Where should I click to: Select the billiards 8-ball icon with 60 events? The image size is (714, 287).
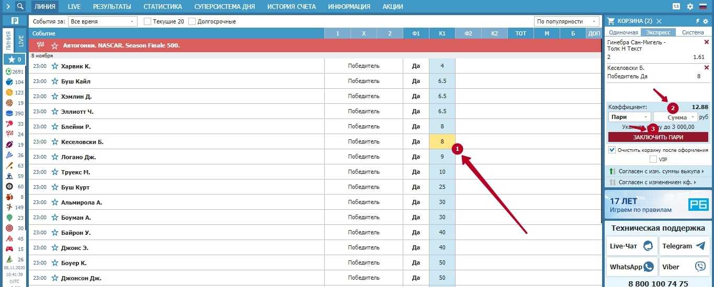coord(9,186)
